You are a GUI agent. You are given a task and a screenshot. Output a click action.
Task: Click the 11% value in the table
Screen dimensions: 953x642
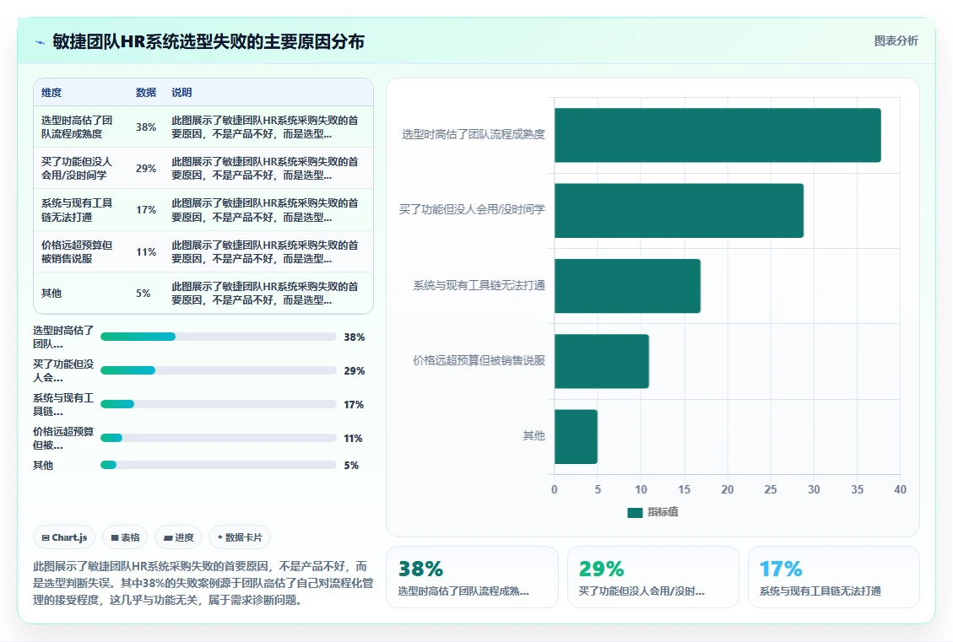[x=146, y=251]
